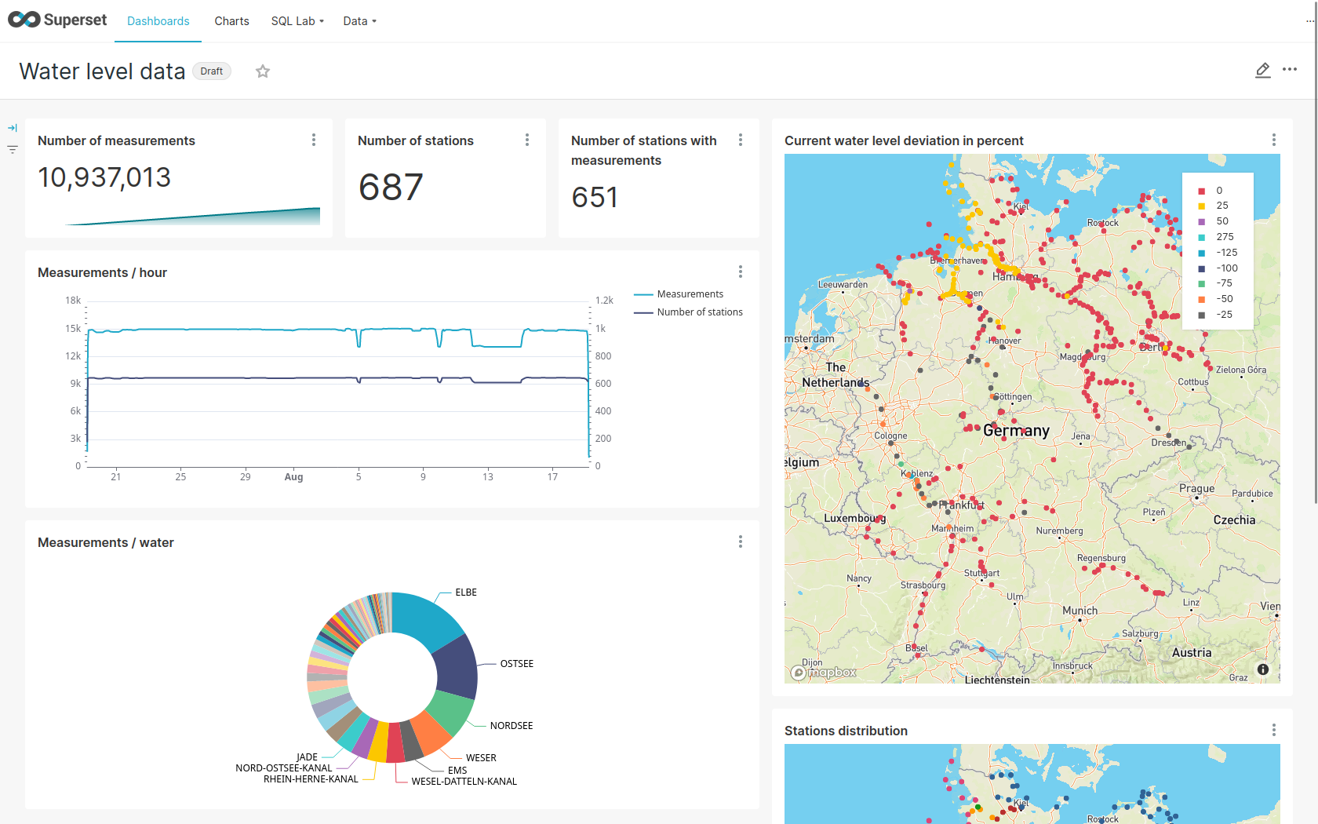This screenshot has height=824, width=1318.
Task: Expand the filter bar arrow icon
Action: 13,128
